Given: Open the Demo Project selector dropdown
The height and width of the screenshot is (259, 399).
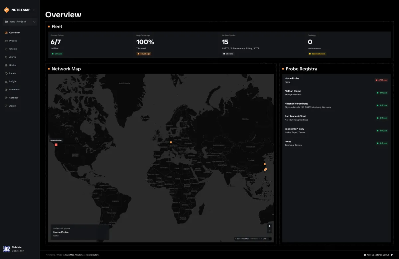Looking at the screenshot, I should (x=20, y=22).
